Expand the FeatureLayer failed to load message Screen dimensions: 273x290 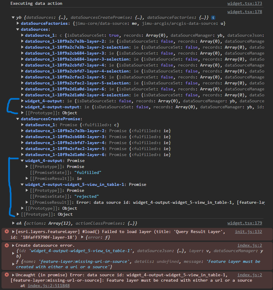pos(13,232)
